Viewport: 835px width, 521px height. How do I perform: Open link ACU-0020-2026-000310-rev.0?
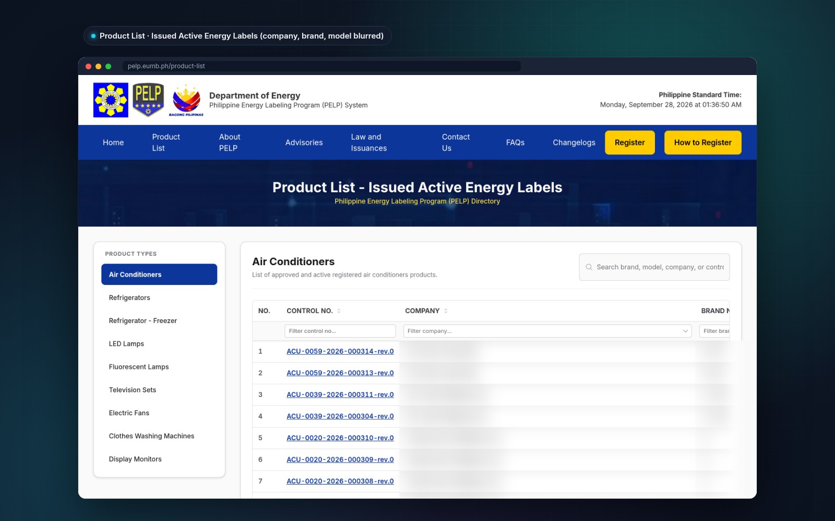(340, 438)
